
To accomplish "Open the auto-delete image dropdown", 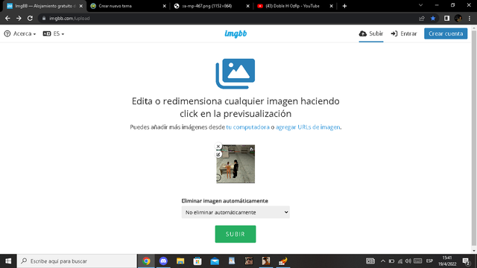I will click(x=236, y=212).
